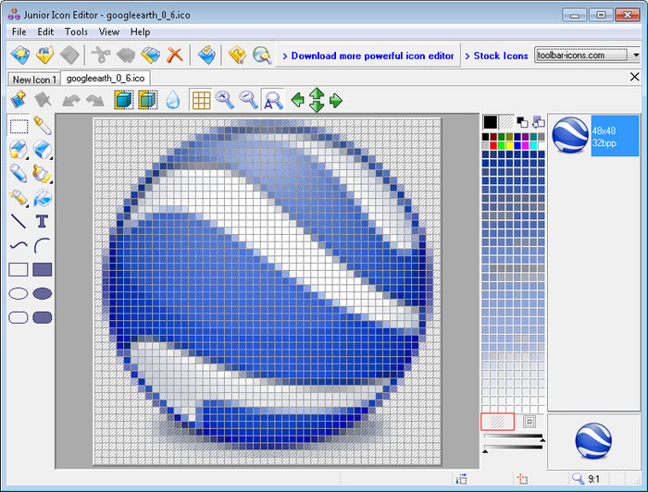Select the arc tool
The height and width of the screenshot is (492, 648).
point(43,246)
